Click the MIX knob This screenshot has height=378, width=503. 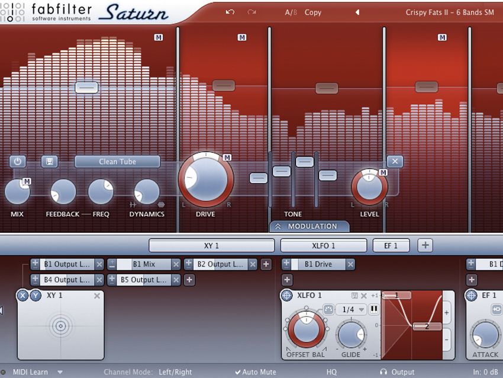(x=17, y=192)
